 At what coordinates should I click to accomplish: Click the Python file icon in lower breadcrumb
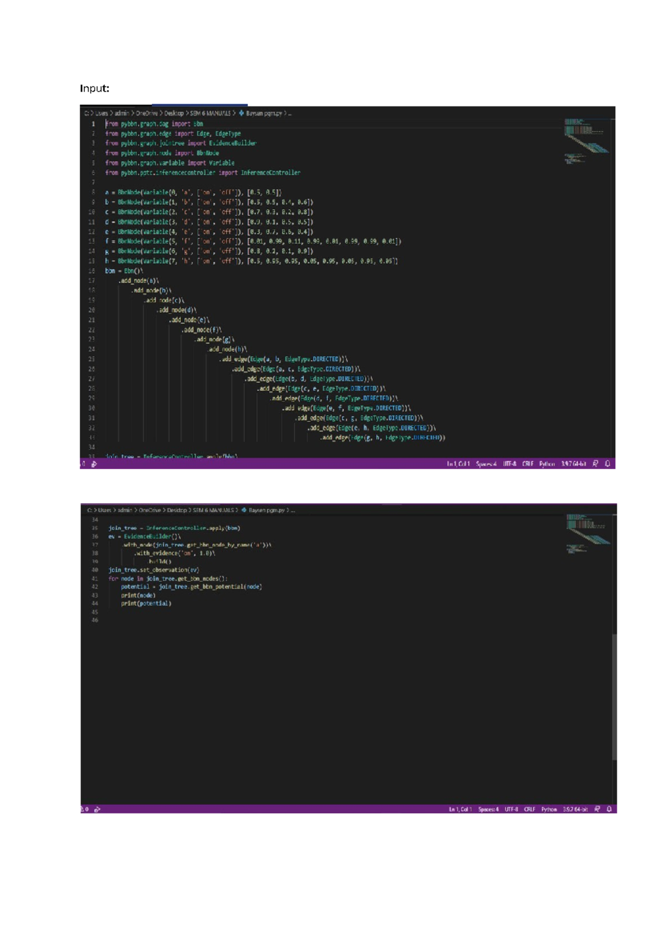[x=244, y=510]
